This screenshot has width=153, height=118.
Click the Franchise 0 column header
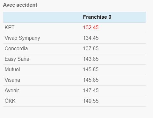[97, 17]
